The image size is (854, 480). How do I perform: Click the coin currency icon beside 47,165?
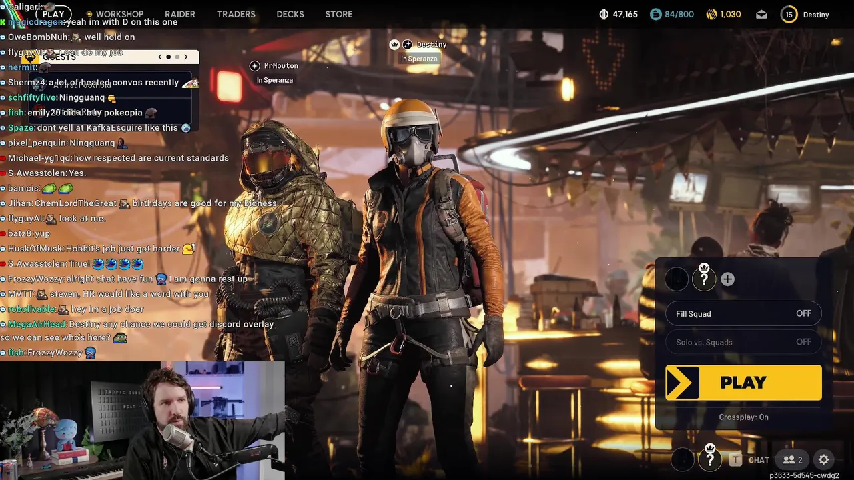[x=604, y=14]
